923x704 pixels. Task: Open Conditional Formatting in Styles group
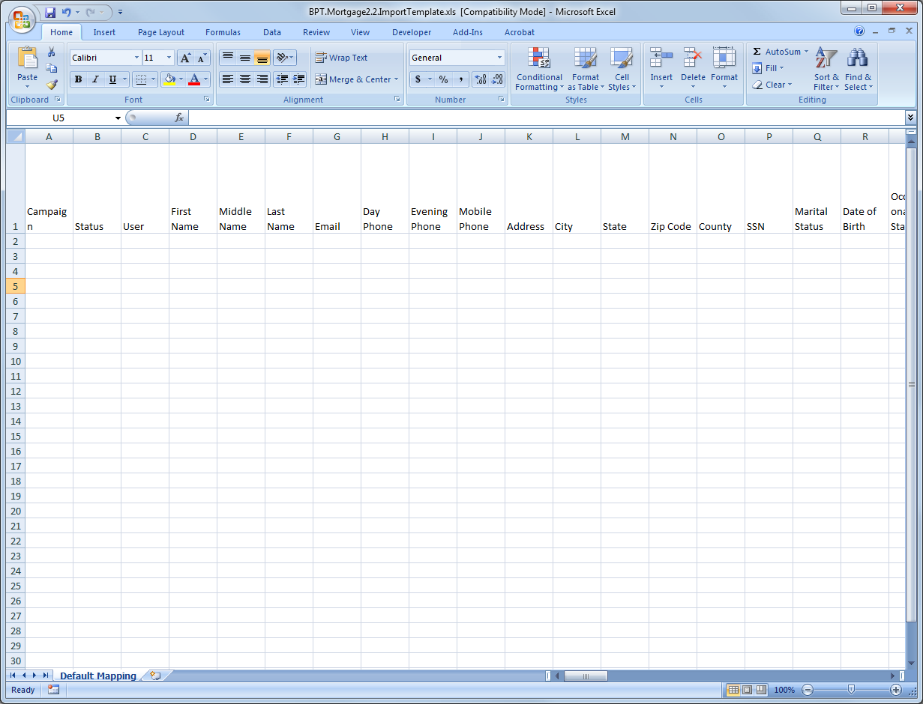pyautogui.click(x=539, y=70)
